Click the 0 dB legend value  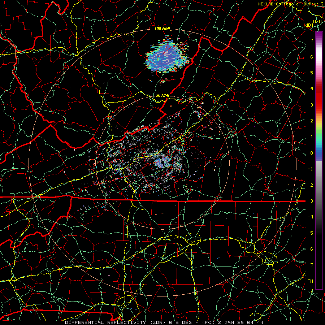312,153
